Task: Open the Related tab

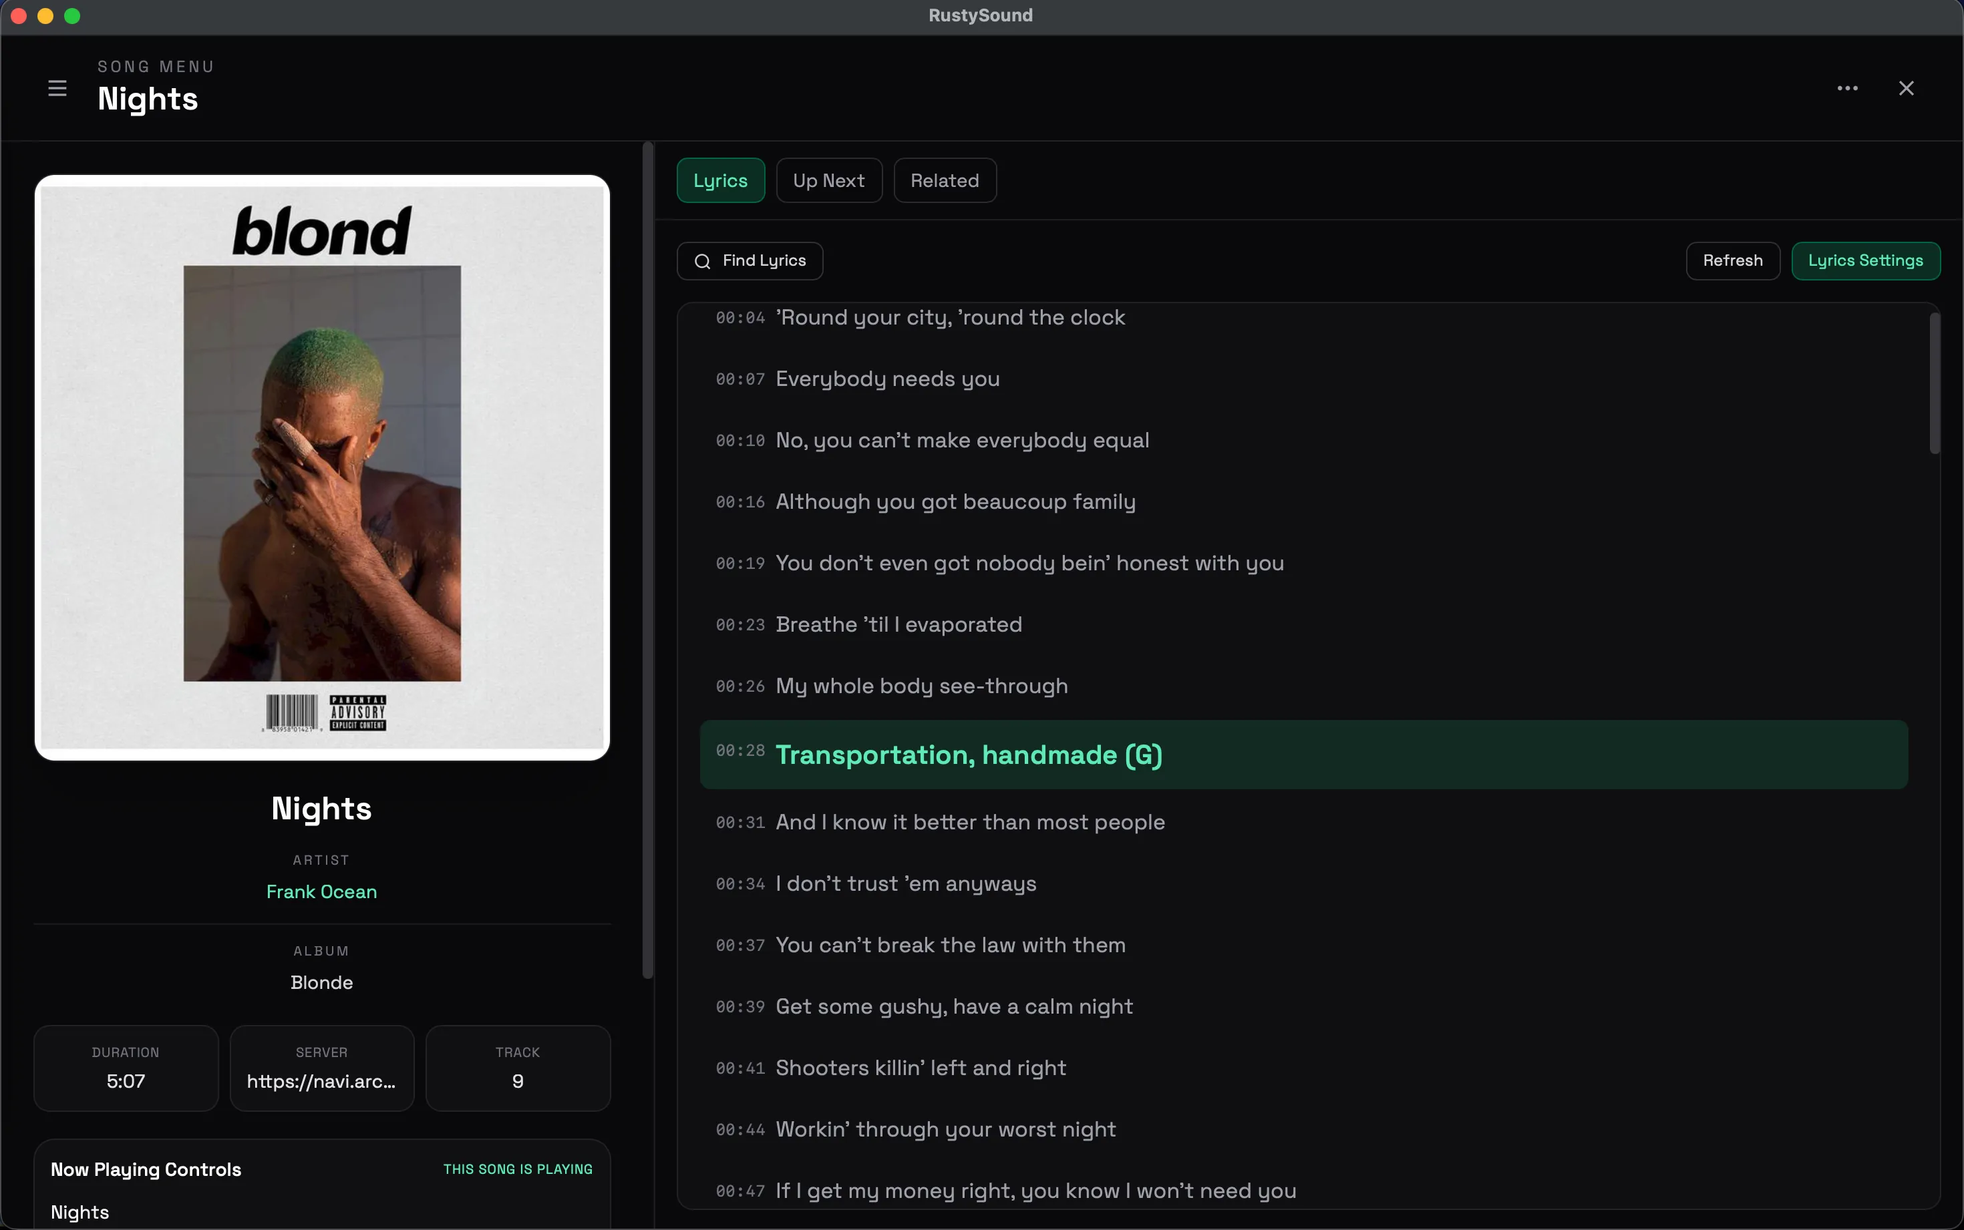Action: [x=944, y=180]
